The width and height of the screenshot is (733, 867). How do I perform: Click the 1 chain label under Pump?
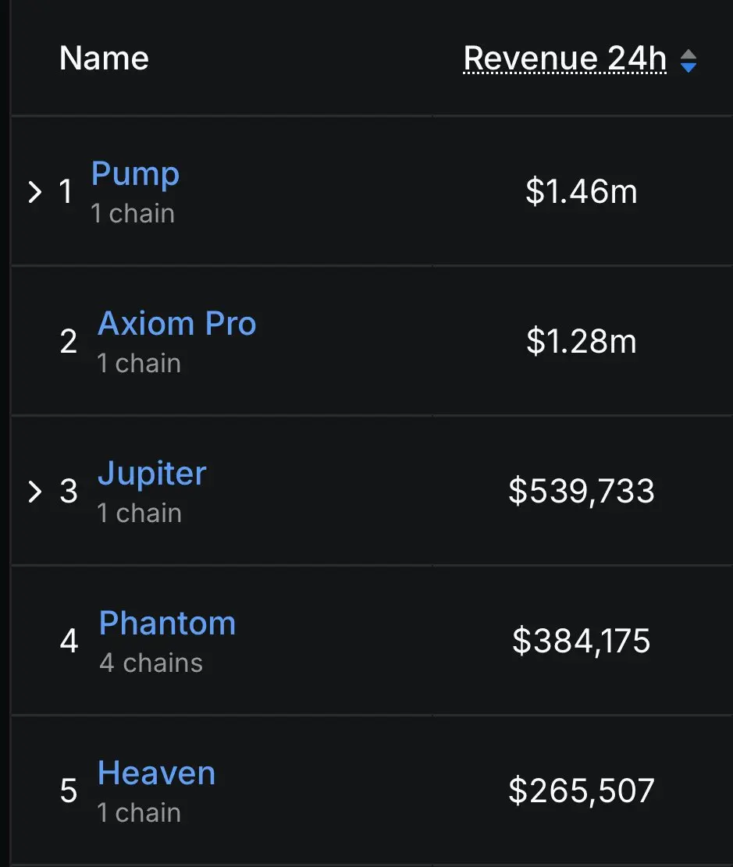[133, 213]
